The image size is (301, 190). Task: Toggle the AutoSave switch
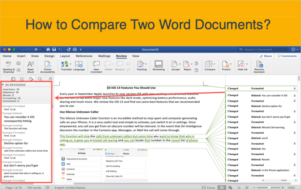38,49
